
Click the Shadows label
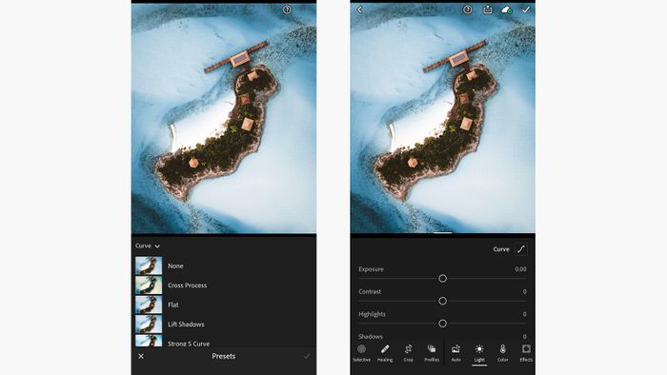371,336
